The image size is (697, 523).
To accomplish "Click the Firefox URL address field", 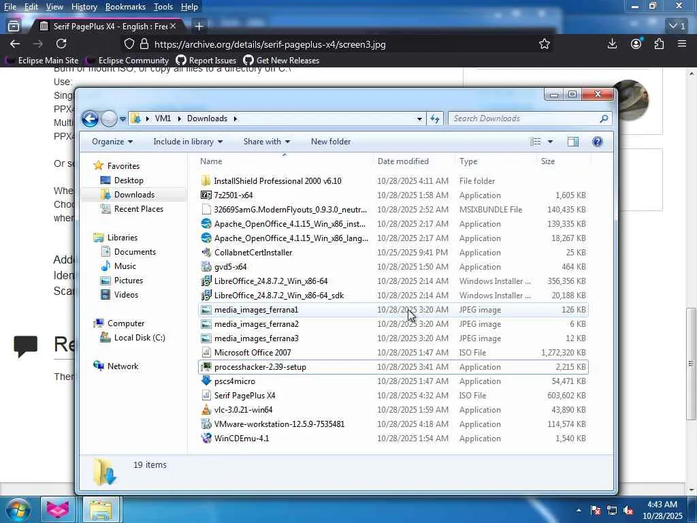I will 338,44.
